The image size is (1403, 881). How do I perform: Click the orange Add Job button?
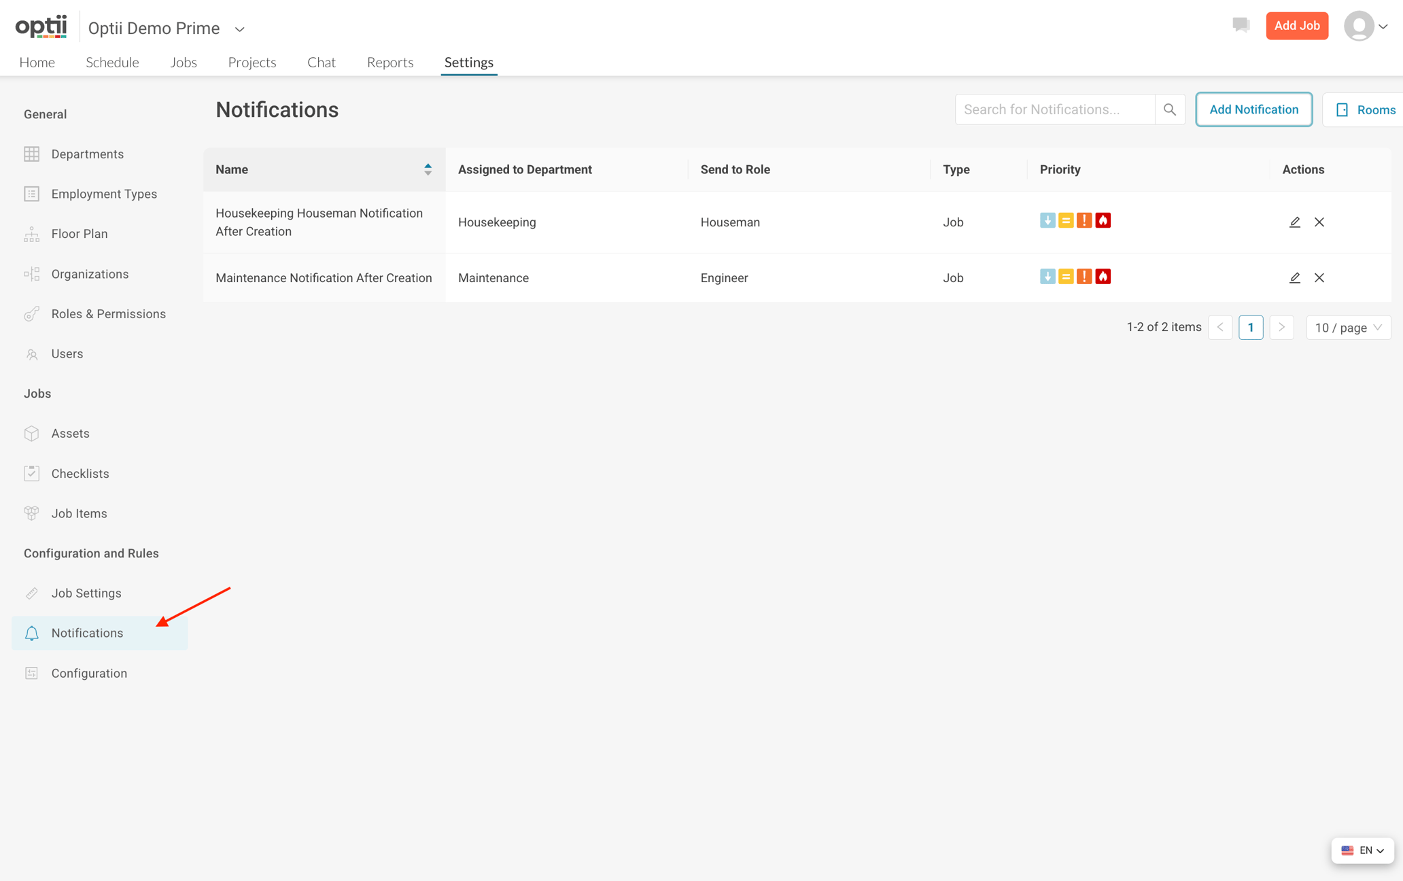point(1296,26)
